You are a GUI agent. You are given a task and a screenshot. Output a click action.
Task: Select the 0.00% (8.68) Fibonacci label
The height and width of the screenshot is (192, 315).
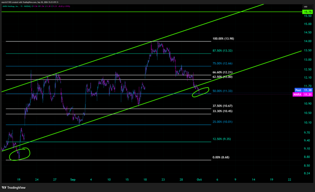point(221,157)
